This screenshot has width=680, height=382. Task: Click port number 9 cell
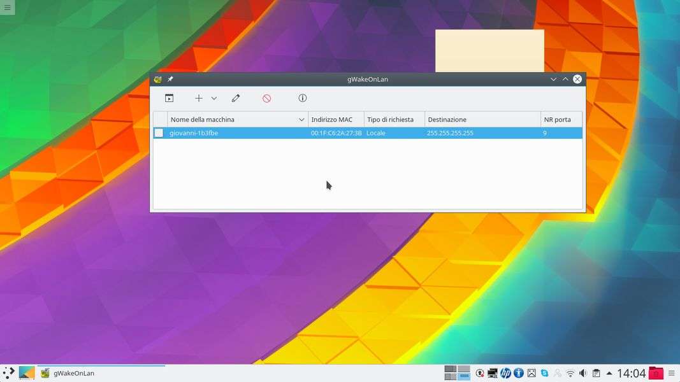[545, 133]
